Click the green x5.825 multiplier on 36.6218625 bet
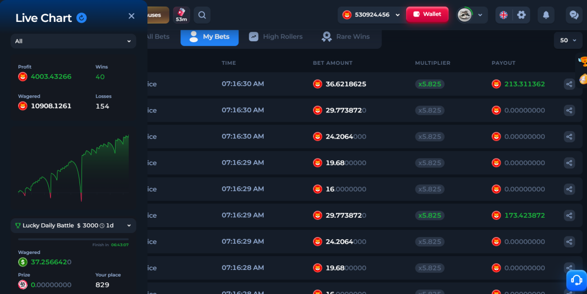587x294 pixels. point(430,84)
